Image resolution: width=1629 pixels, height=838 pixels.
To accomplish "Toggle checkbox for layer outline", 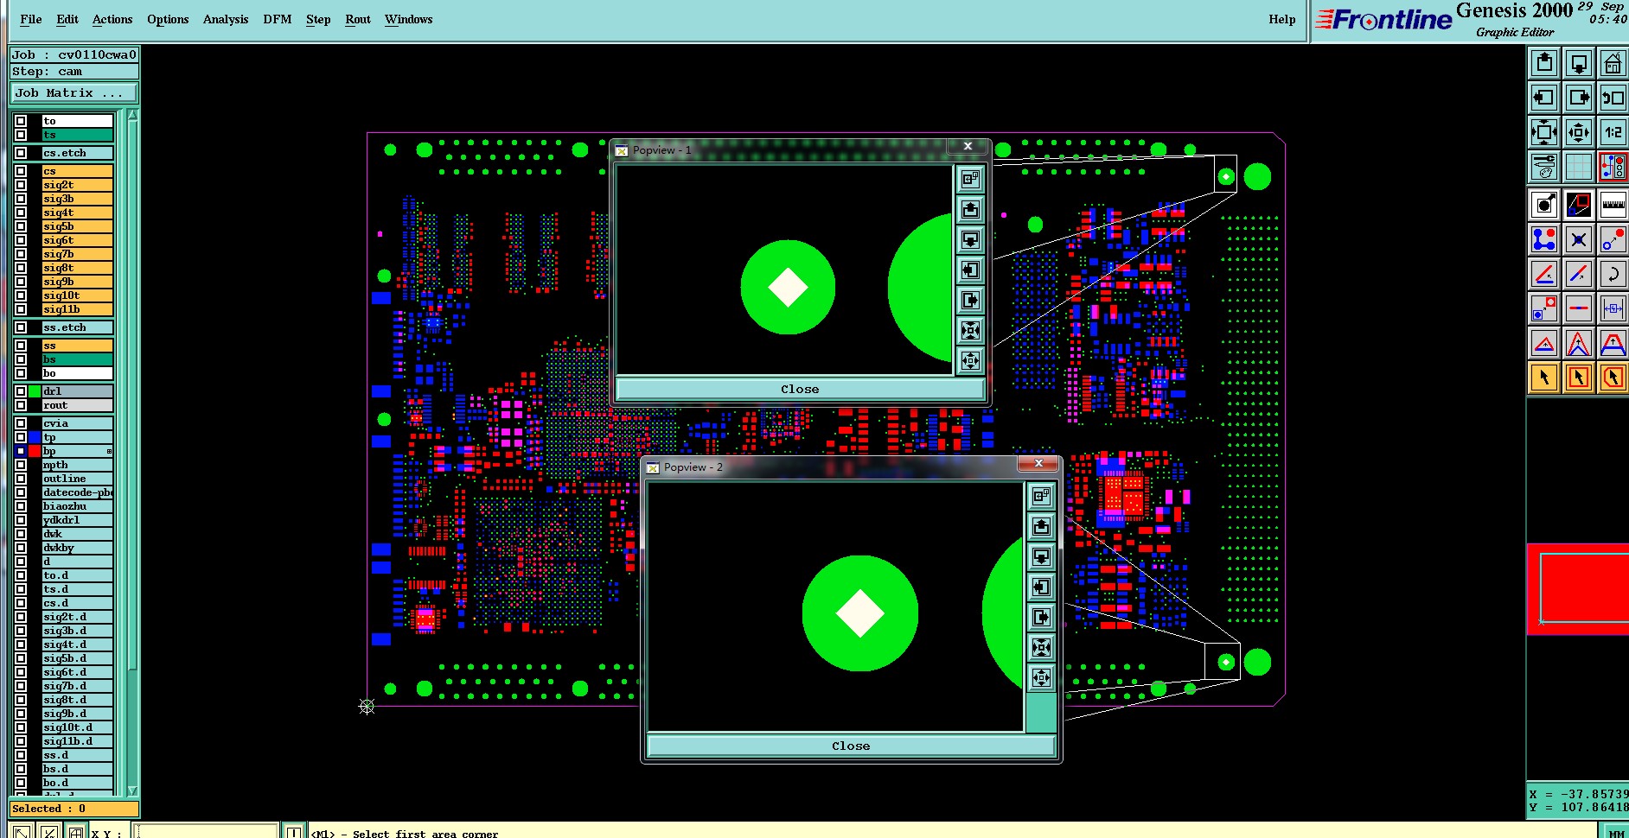I will click(x=21, y=479).
